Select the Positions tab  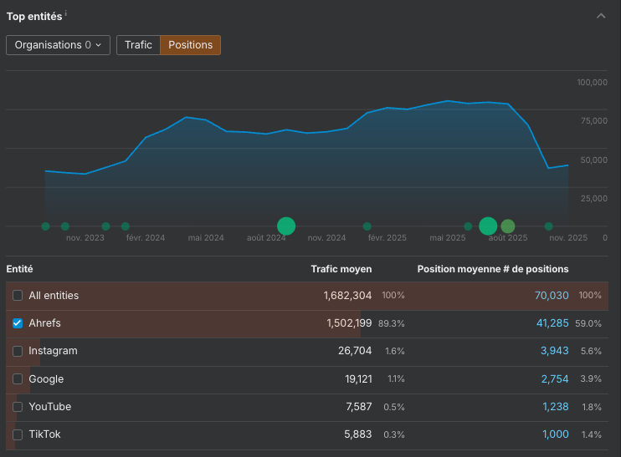pos(191,45)
